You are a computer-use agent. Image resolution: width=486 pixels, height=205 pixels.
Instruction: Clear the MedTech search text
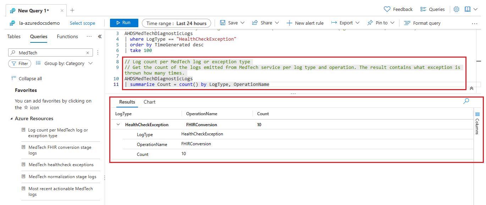pyautogui.click(x=88, y=53)
